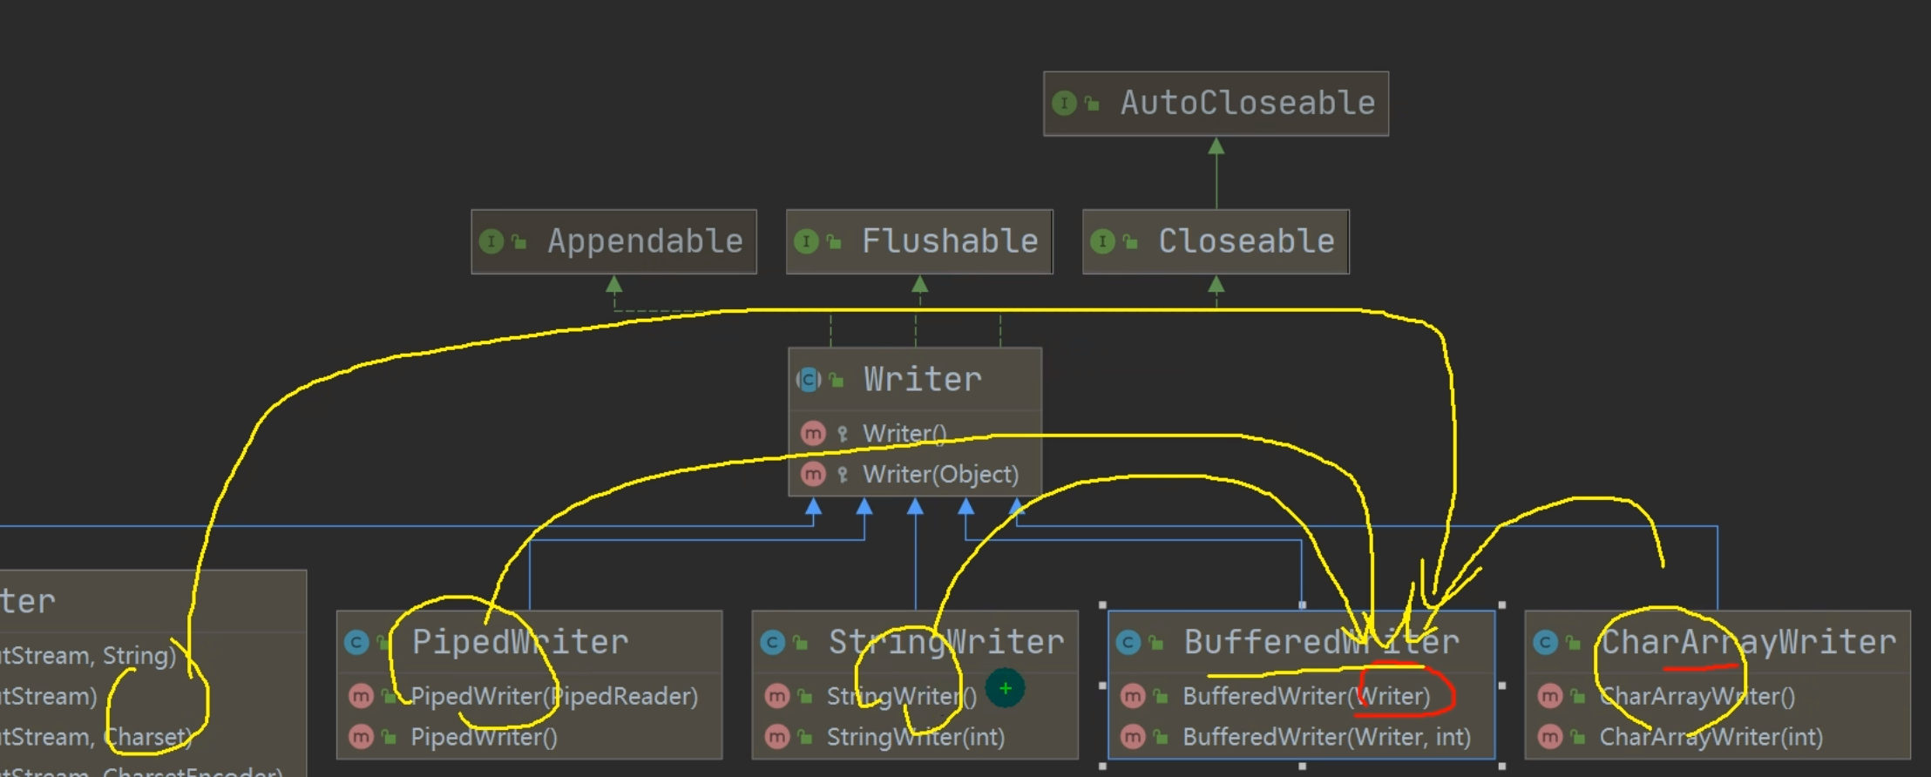
Task: Click the interface icon beside AutoCloseable
Action: coord(1064,104)
